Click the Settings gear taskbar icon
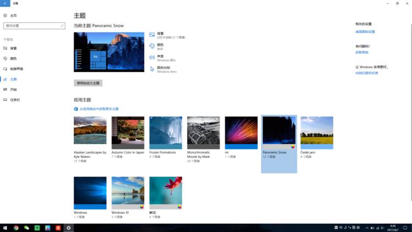Screen dimensions: 412x232 [69, 228]
